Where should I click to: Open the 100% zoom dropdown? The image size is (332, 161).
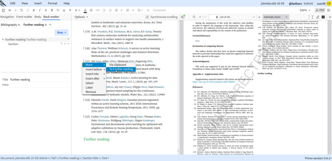point(305,10)
